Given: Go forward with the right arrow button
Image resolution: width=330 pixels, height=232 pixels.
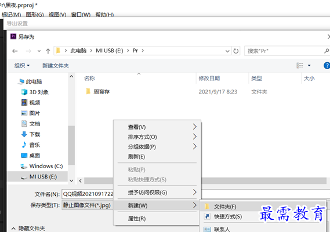Looking at the screenshot, I should pos(28,51).
